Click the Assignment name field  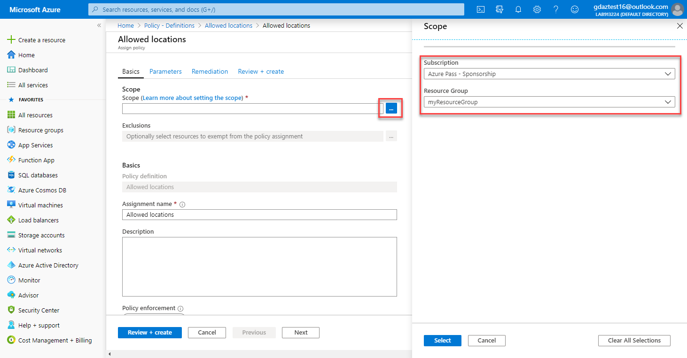click(259, 214)
